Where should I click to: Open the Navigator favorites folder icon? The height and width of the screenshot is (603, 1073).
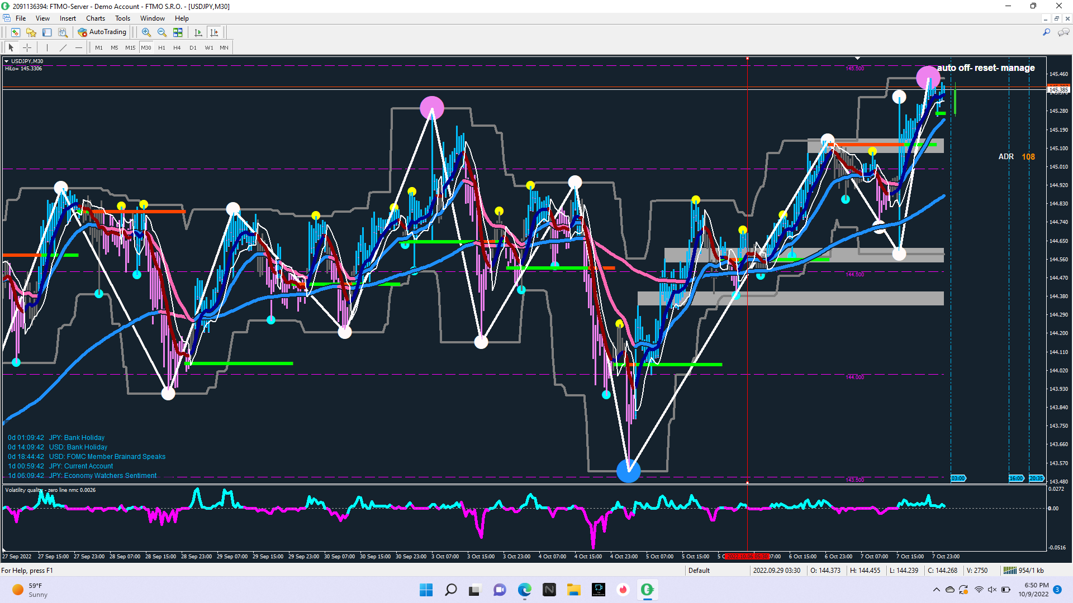[x=31, y=32]
